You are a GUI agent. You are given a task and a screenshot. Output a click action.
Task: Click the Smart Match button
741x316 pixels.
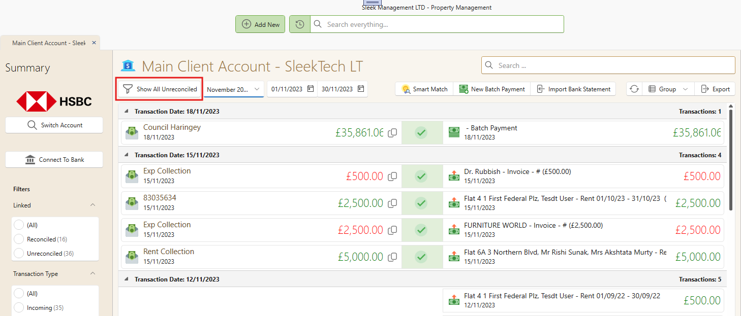pyautogui.click(x=424, y=89)
